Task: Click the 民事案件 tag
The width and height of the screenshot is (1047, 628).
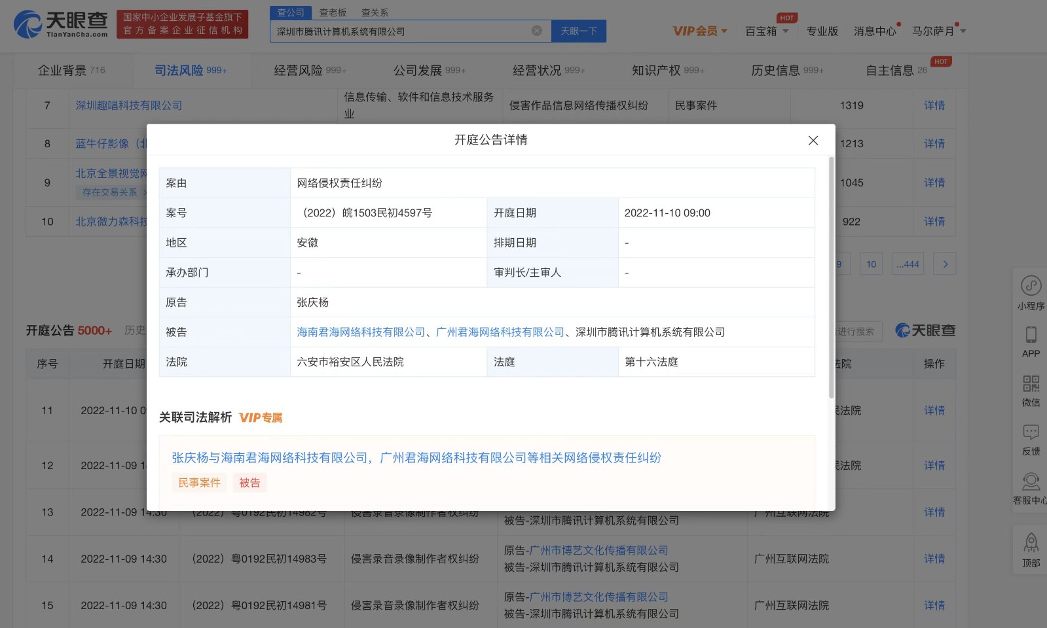Action: 200,483
